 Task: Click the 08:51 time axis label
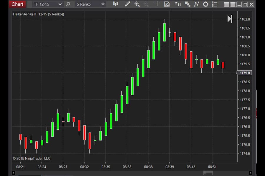pyautogui.click(x=212, y=167)
